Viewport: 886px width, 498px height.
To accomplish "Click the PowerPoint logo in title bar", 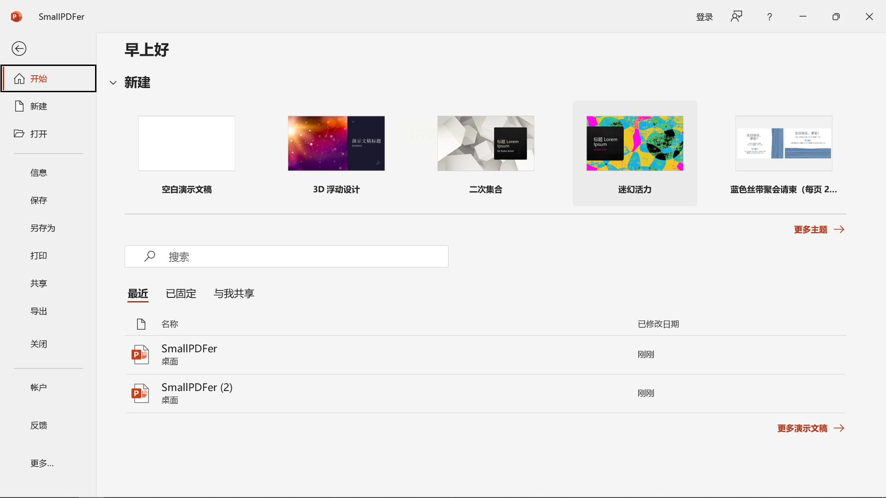I will click(x=16, y=17).
